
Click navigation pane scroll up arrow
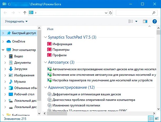39,28
